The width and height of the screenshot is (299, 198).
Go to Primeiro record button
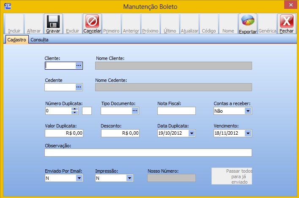pos(112,24)
